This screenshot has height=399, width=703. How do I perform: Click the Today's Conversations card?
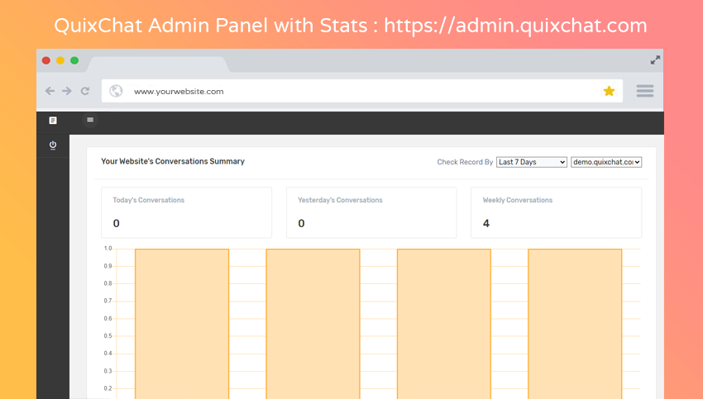pos(187,212)
